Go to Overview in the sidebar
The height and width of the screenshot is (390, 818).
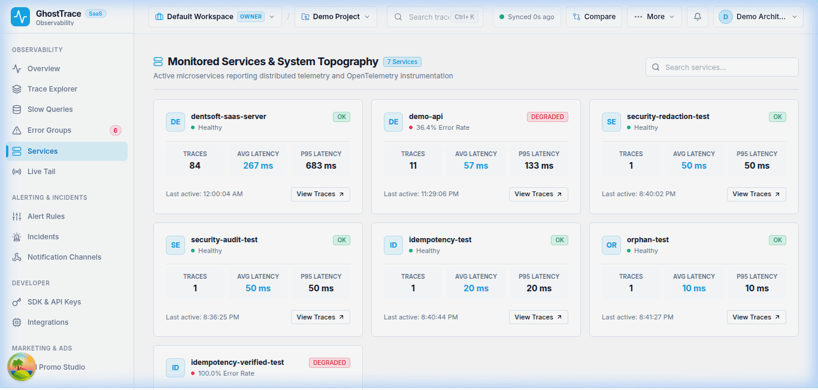point(66,69)
